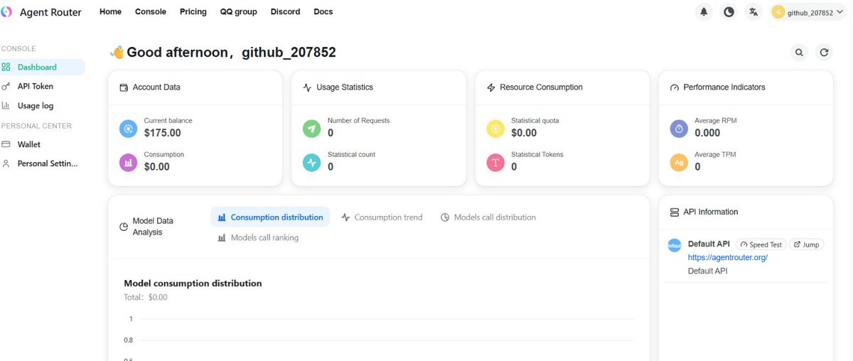Click the Statistical count teal icon
Screen dimensions: 853x361
312,162
